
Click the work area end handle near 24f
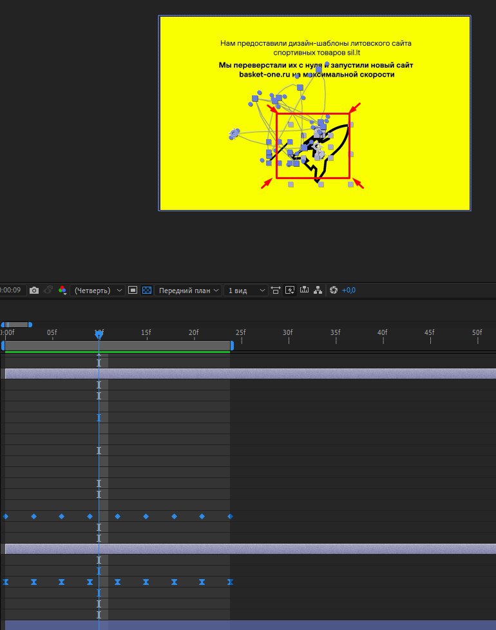point(232,345)
